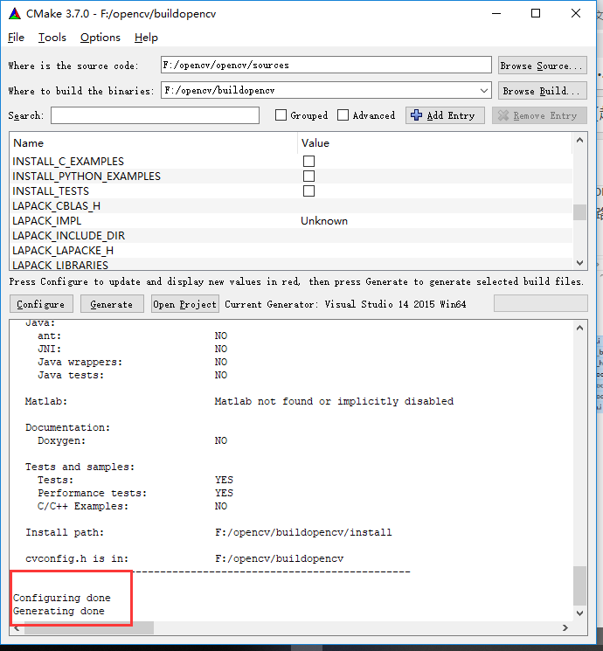
Task: Select the LAPACK_INCLUDE_DIR entry
Action: tap(68, 236)
